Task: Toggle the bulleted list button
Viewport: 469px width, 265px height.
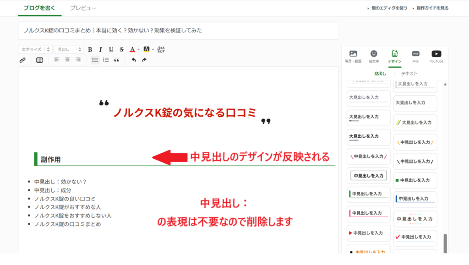Action: [95, 60]
